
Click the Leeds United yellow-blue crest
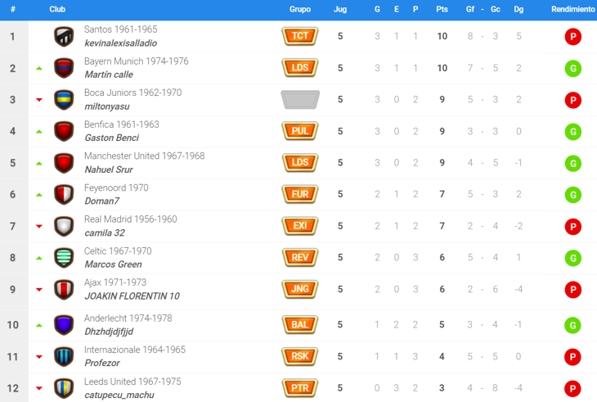pos(64,388)
